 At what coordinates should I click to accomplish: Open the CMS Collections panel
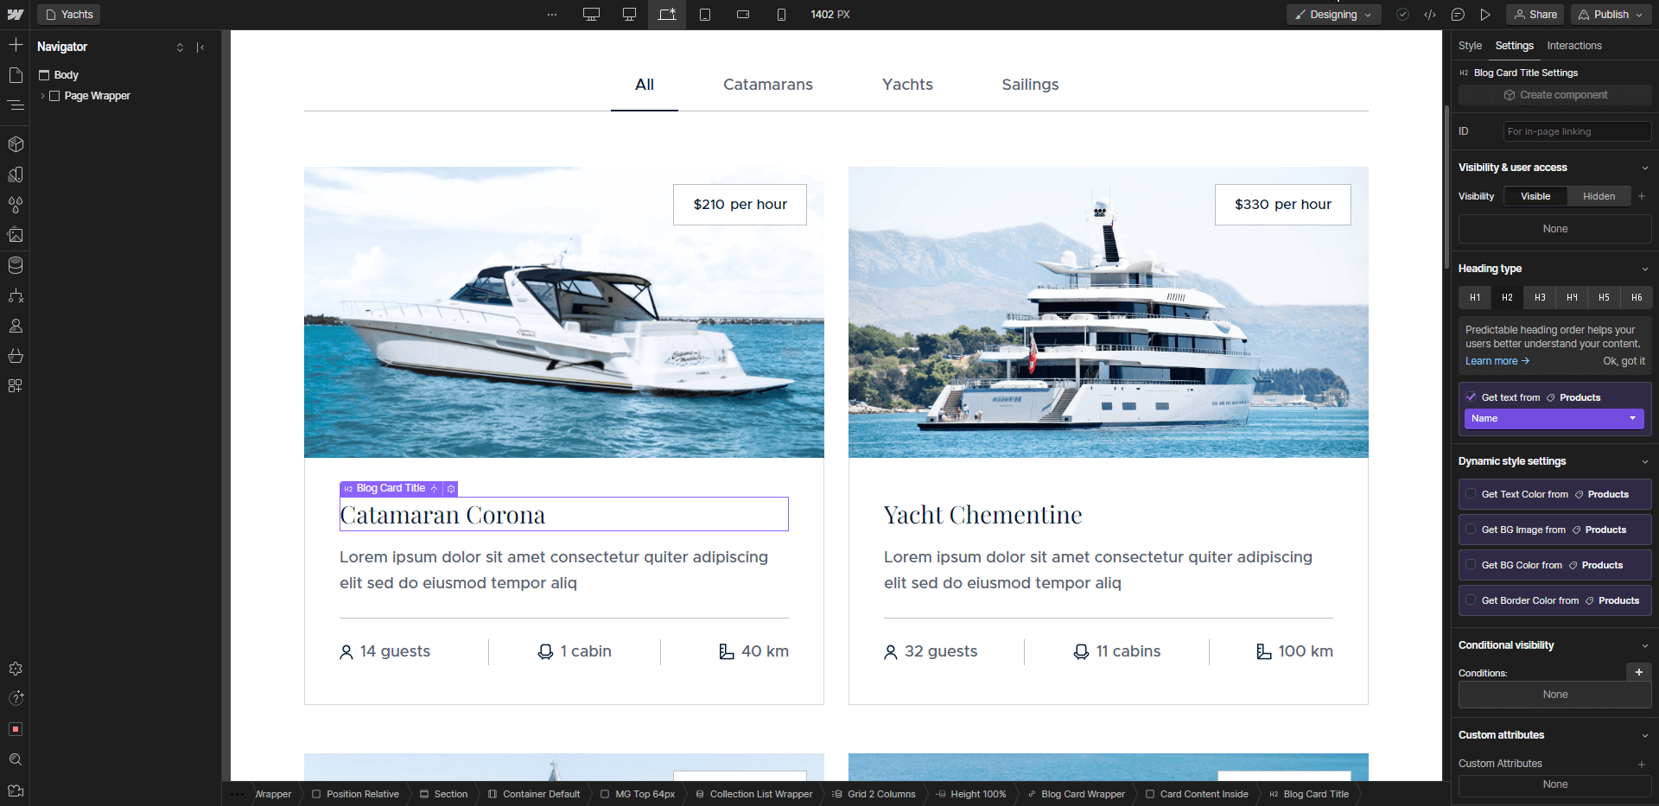click(16, 265)
